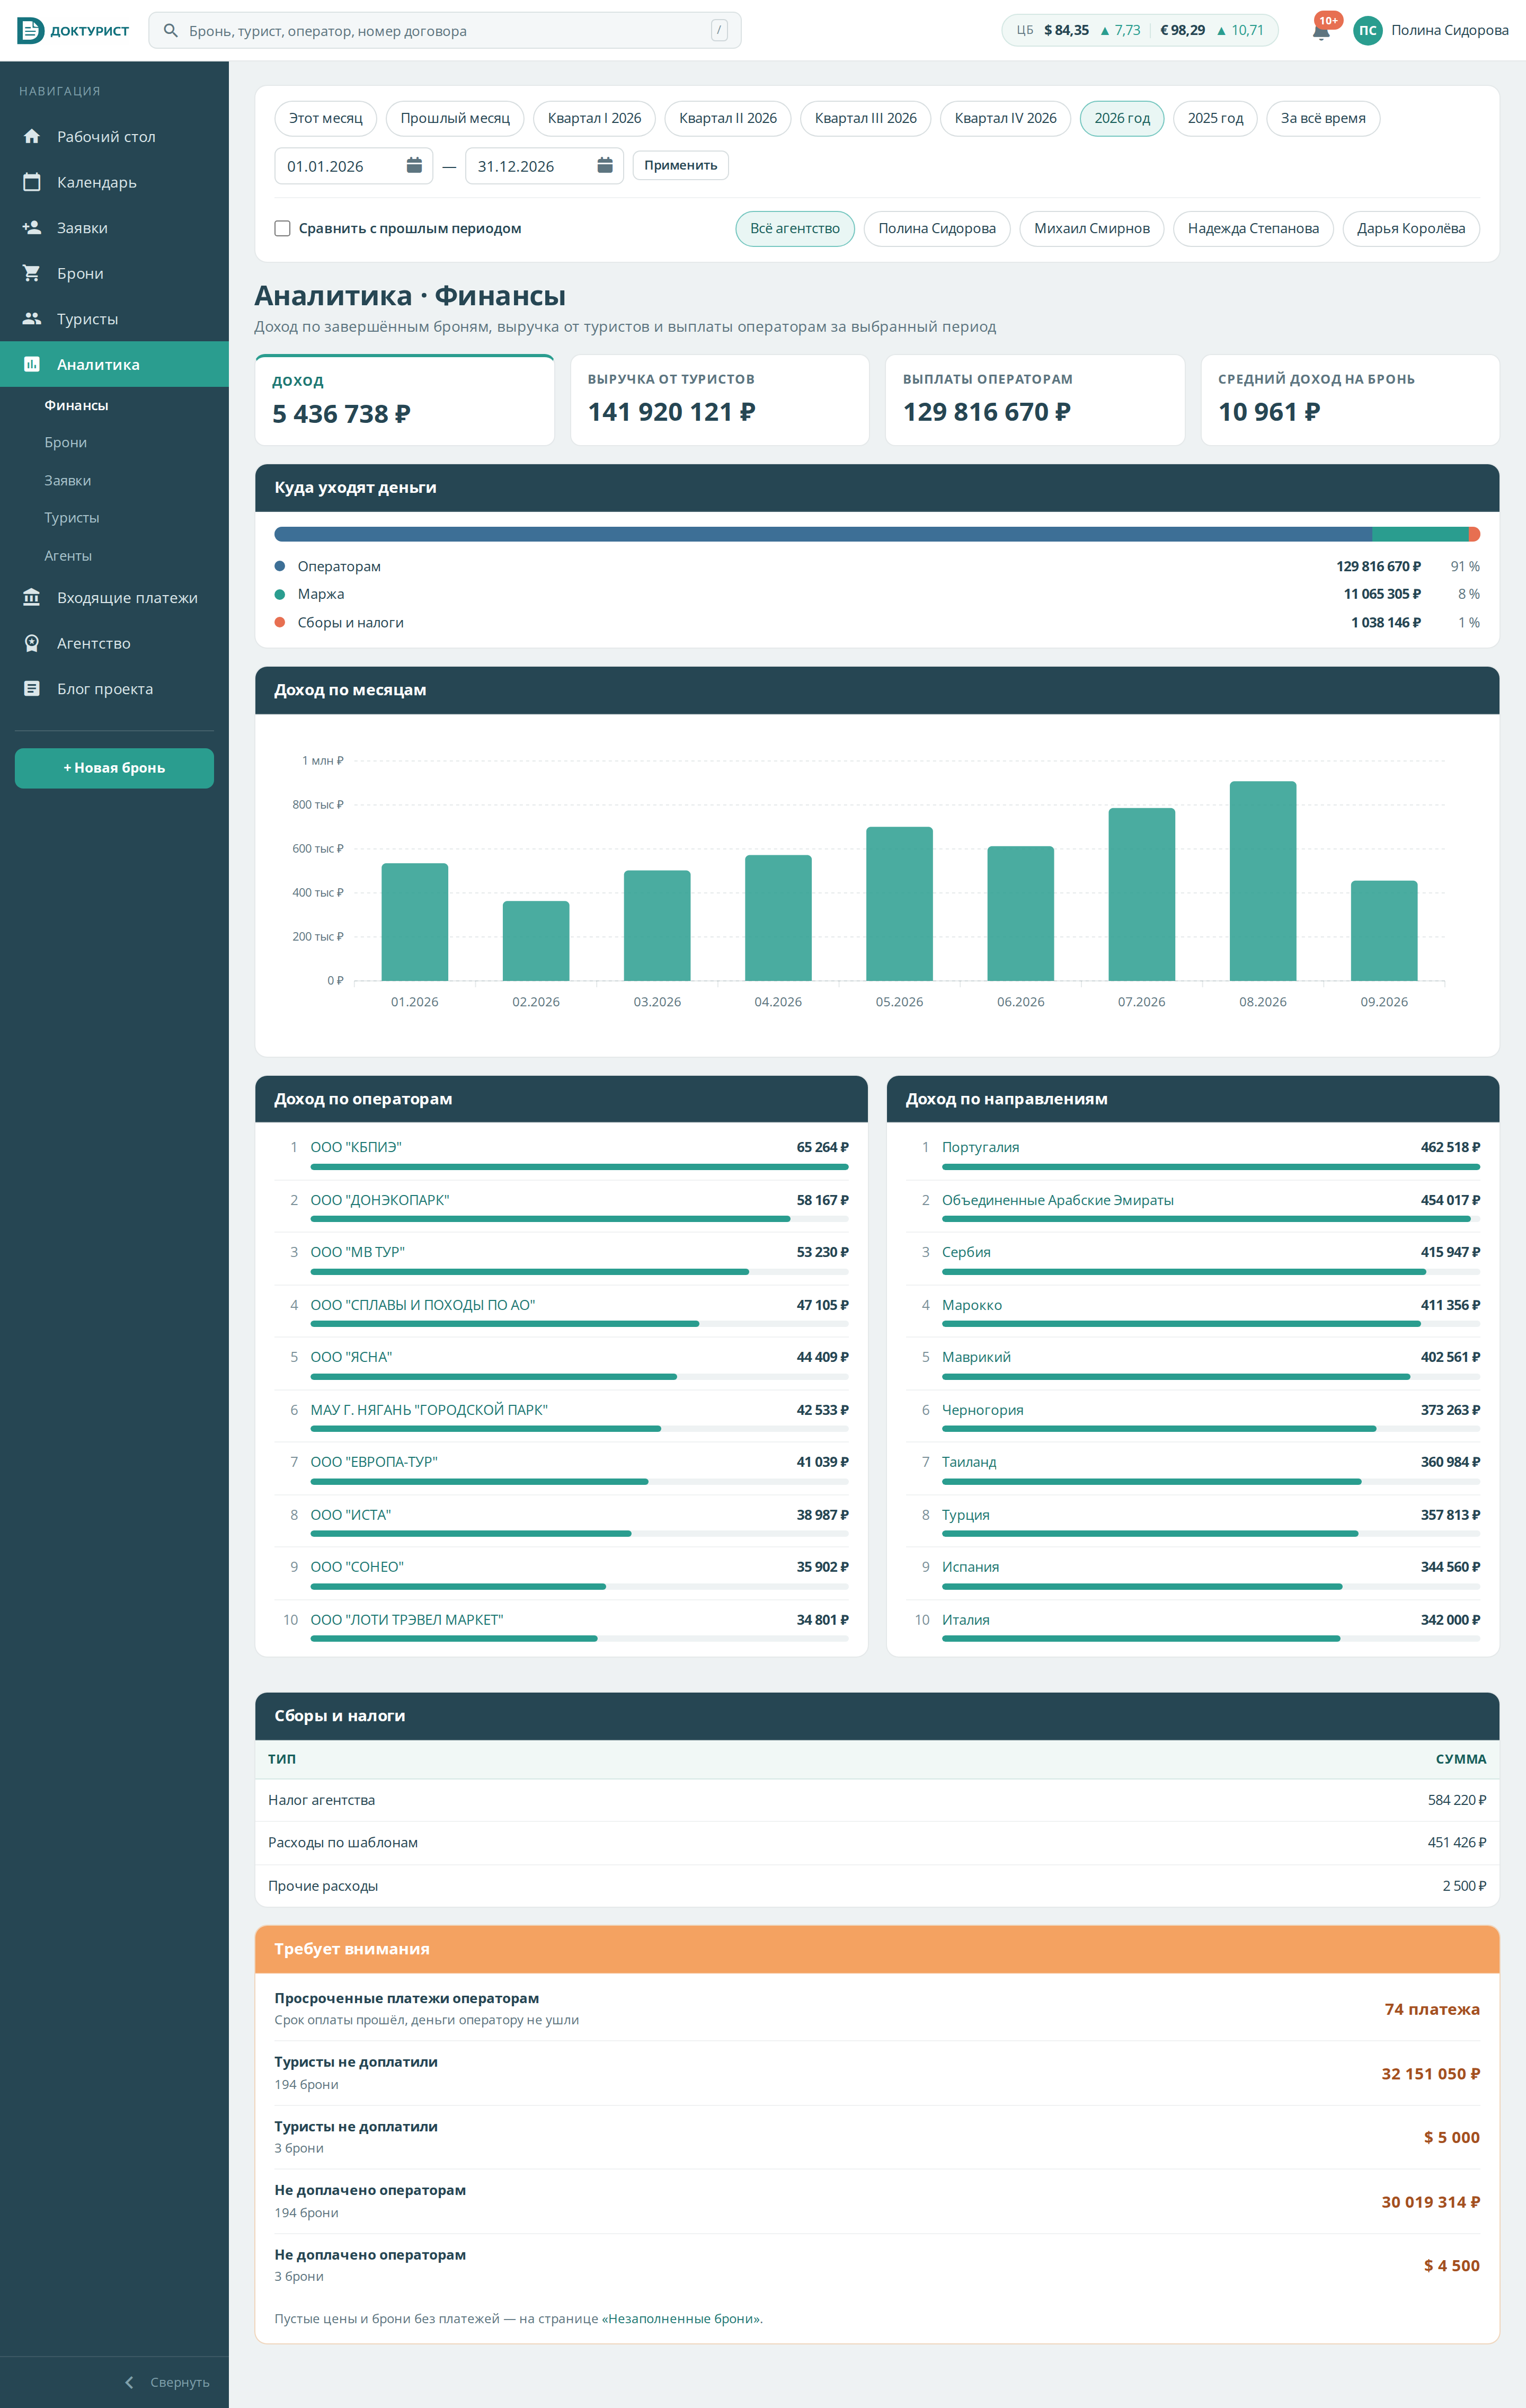Open the Незаполненные брони link
Viewport: 1526px width, 2408px height.
pyautogui.click(x=681, y=2319)
